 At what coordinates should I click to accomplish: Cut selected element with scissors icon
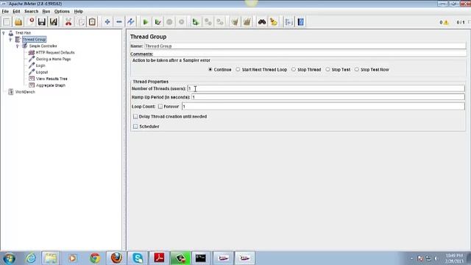68,22
